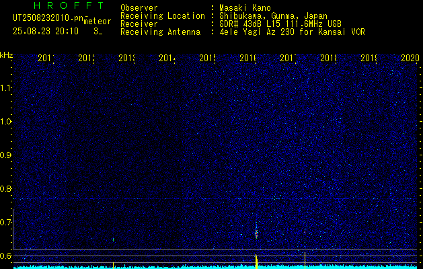Click the 2011 time marker

click(x=46, y=58)
